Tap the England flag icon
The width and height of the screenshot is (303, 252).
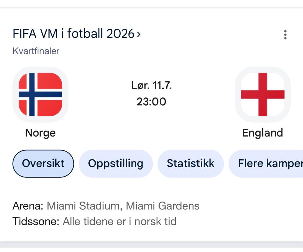263,94
